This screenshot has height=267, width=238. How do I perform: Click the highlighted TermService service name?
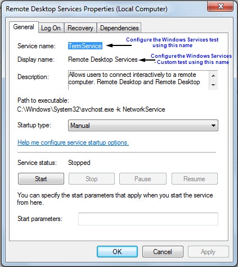[x=85, y=46]
